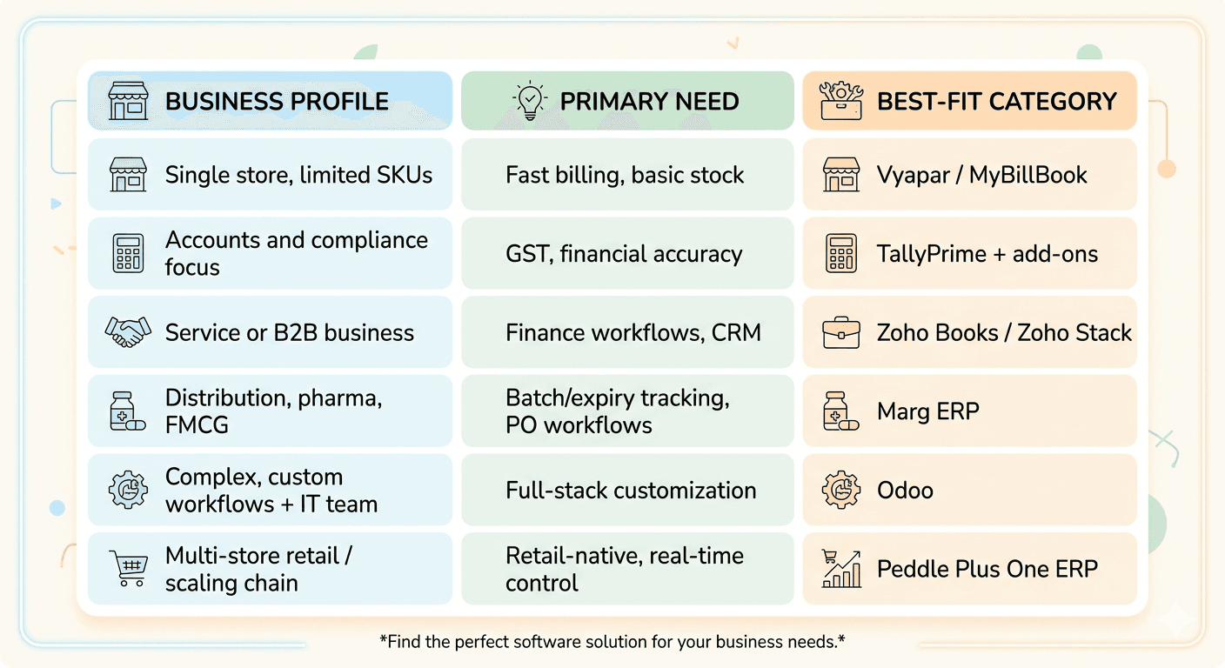The height and width of the screenshot is (668, 1225).
Task: Click the footer caption about perfect software solution
Action: 612,642
